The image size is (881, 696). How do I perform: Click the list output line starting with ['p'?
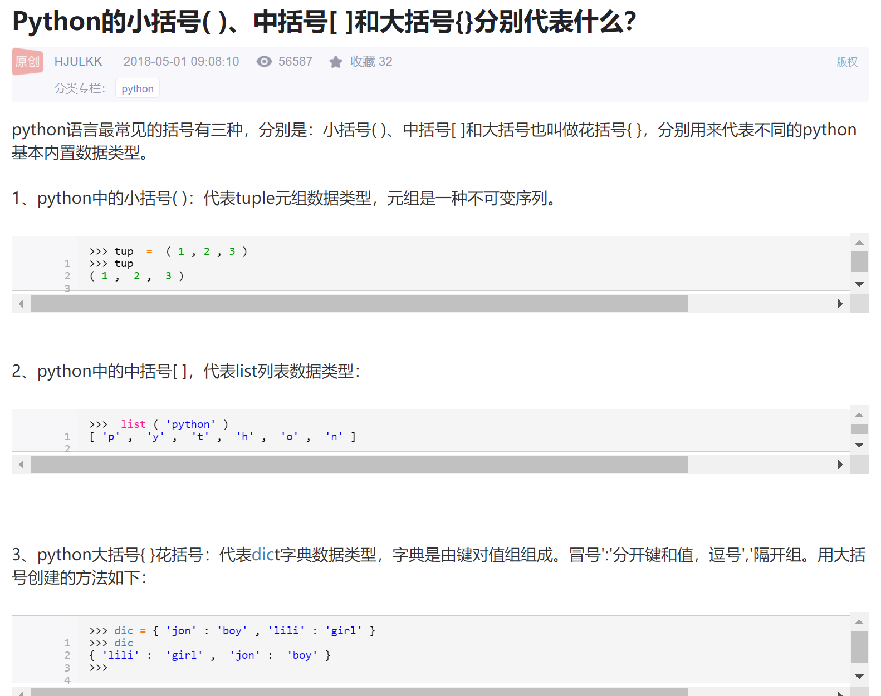222,437
